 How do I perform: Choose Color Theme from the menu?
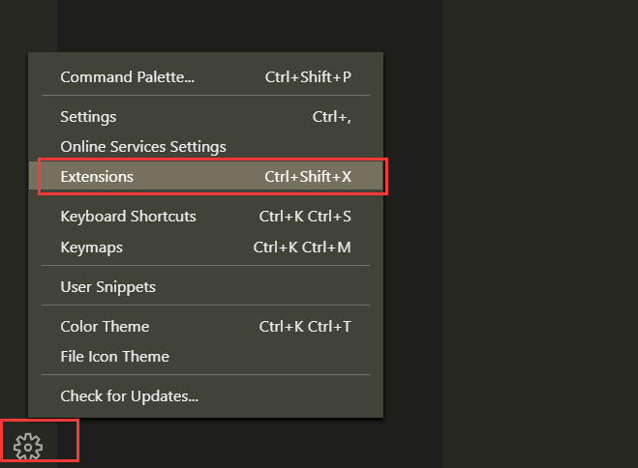[105, 327]
